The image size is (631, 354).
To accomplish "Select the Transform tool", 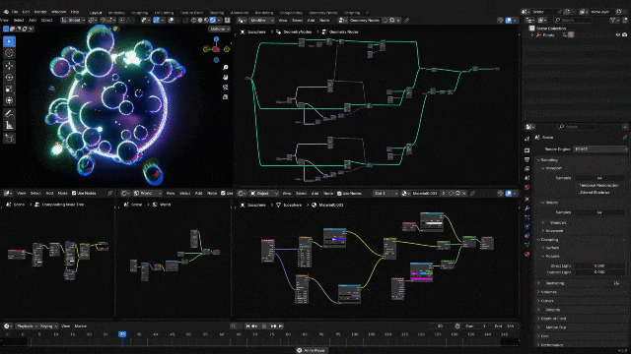I will coord(9,100).
